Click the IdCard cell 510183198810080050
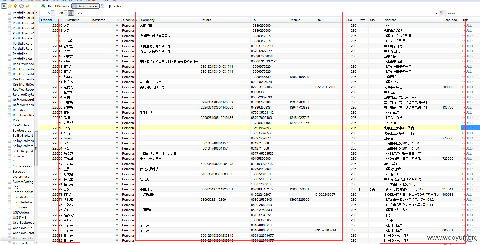Screen dimensions: 480x245 pos(217,174)
